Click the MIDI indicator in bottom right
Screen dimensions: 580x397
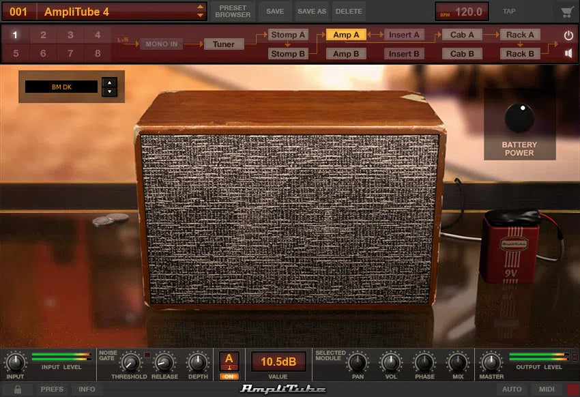545,389
